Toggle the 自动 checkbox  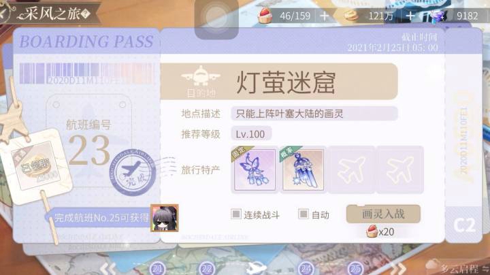point(303,214)
